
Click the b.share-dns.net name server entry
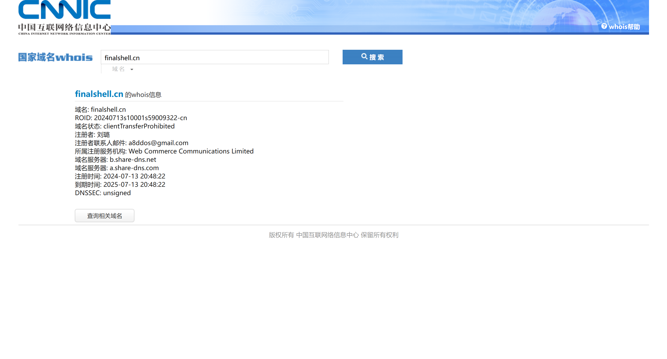[133, 159]
